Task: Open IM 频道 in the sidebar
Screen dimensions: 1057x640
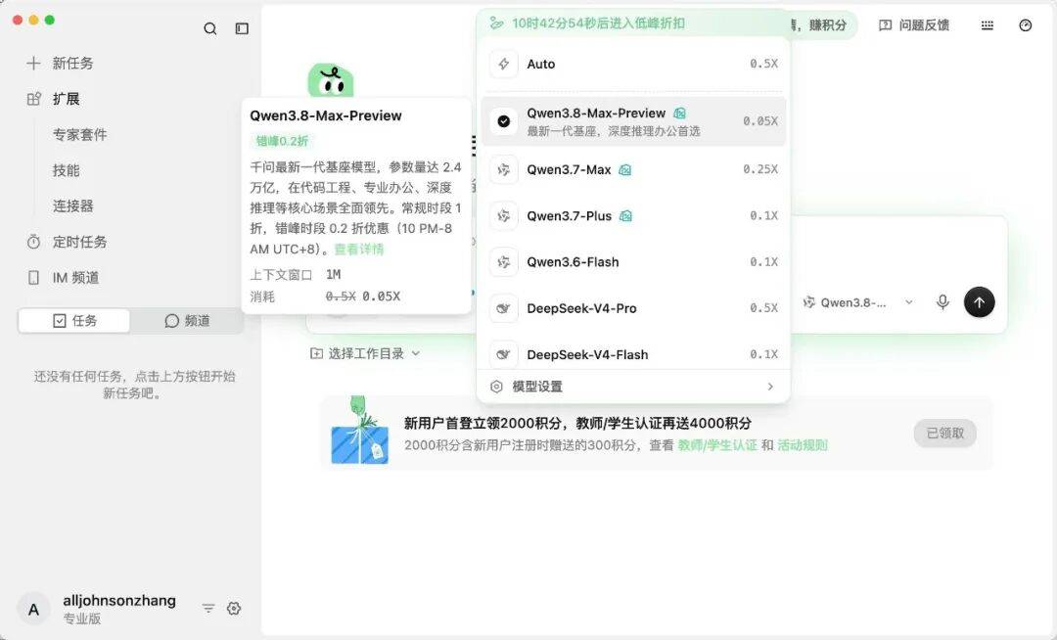Action: pos(63,278)
